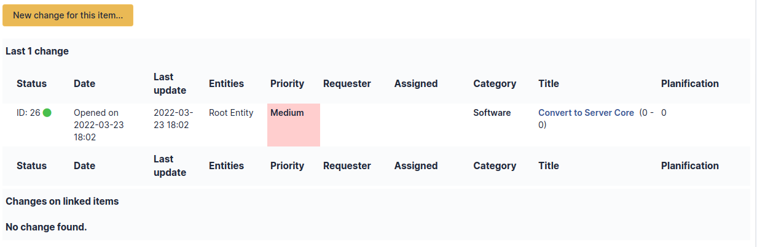Screen dimensions: 757x247
Task: Click the top Category column header
Action: 495,83
